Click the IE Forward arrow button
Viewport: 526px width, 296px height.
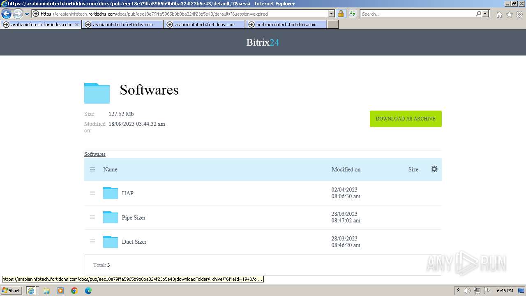click(x=17, y=14)
